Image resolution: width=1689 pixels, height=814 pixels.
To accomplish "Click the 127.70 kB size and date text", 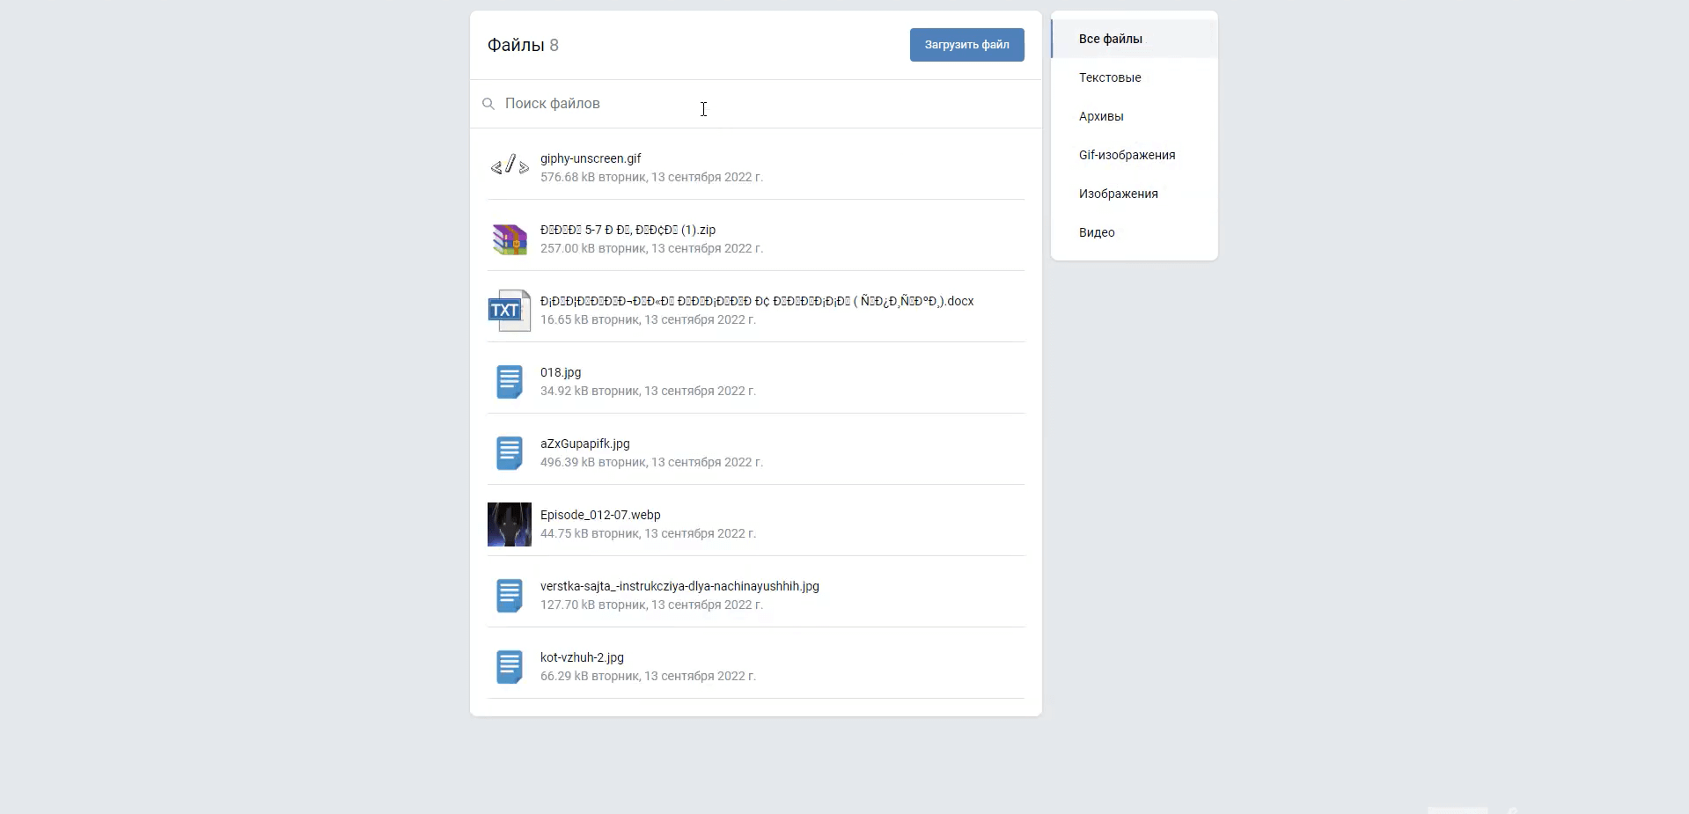I will 651,605.
